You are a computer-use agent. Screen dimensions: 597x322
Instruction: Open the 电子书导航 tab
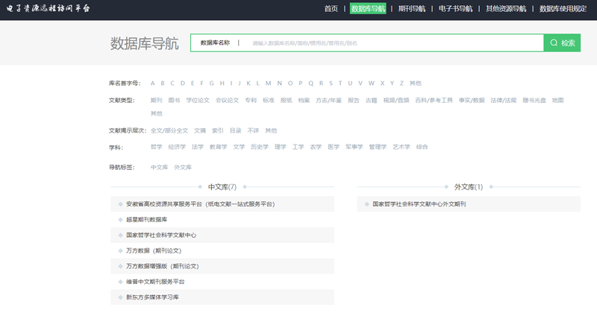pyautogui.click(x=455, y=9)
